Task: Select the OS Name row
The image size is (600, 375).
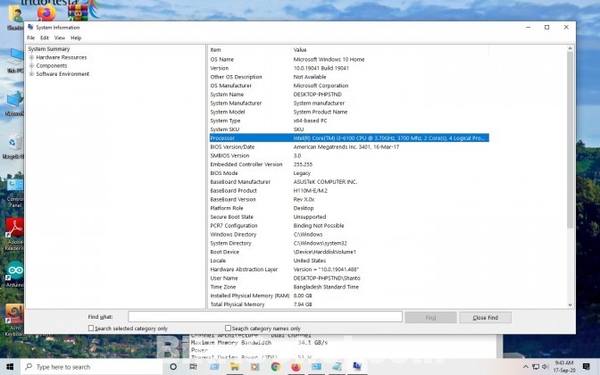Action: tap(349, 59)
